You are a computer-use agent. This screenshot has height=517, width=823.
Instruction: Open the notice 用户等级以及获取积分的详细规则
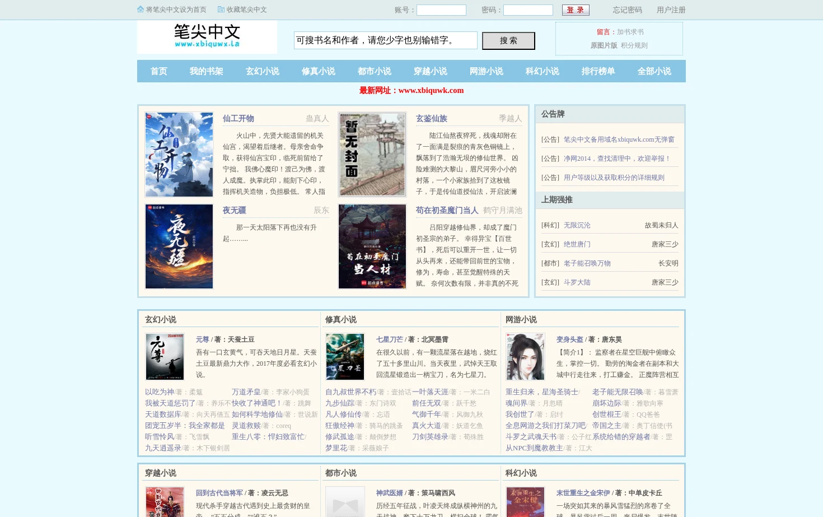(x=614, y=178)
